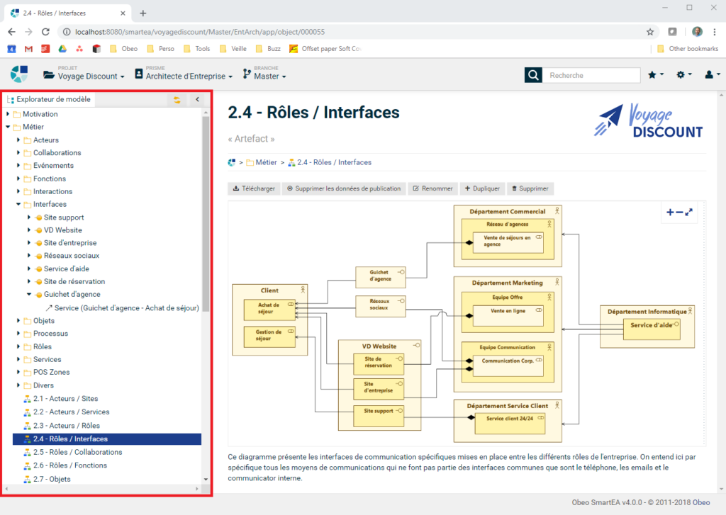Select the Recherche (search) magnifier icon
Image resolution: width=726 pixels, height=515 pixels.
point(532,74)
